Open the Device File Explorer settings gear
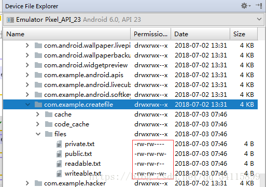 [x=245, y=6]
